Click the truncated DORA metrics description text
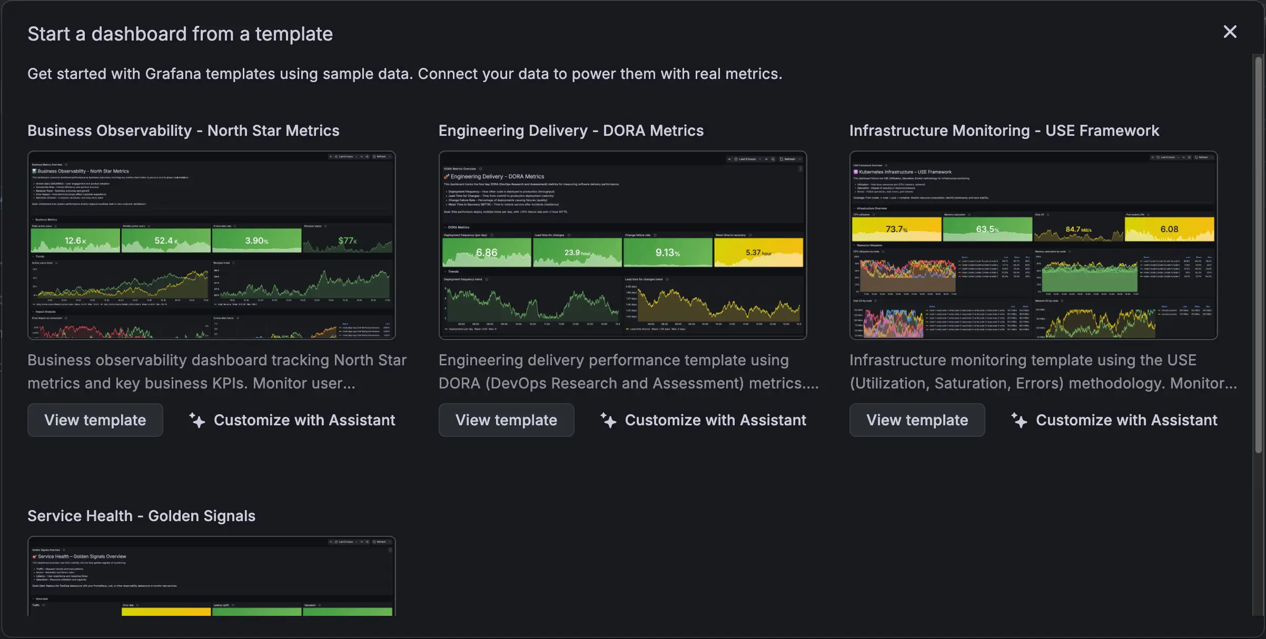Screen dimensions: 1266x639 pos(628,372)
